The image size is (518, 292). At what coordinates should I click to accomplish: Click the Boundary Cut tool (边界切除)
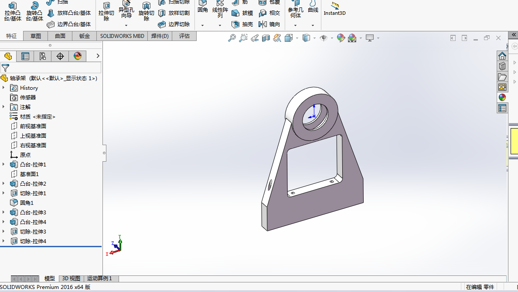point(174,24)
